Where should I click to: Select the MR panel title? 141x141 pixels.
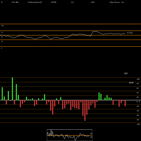[126, 73]
